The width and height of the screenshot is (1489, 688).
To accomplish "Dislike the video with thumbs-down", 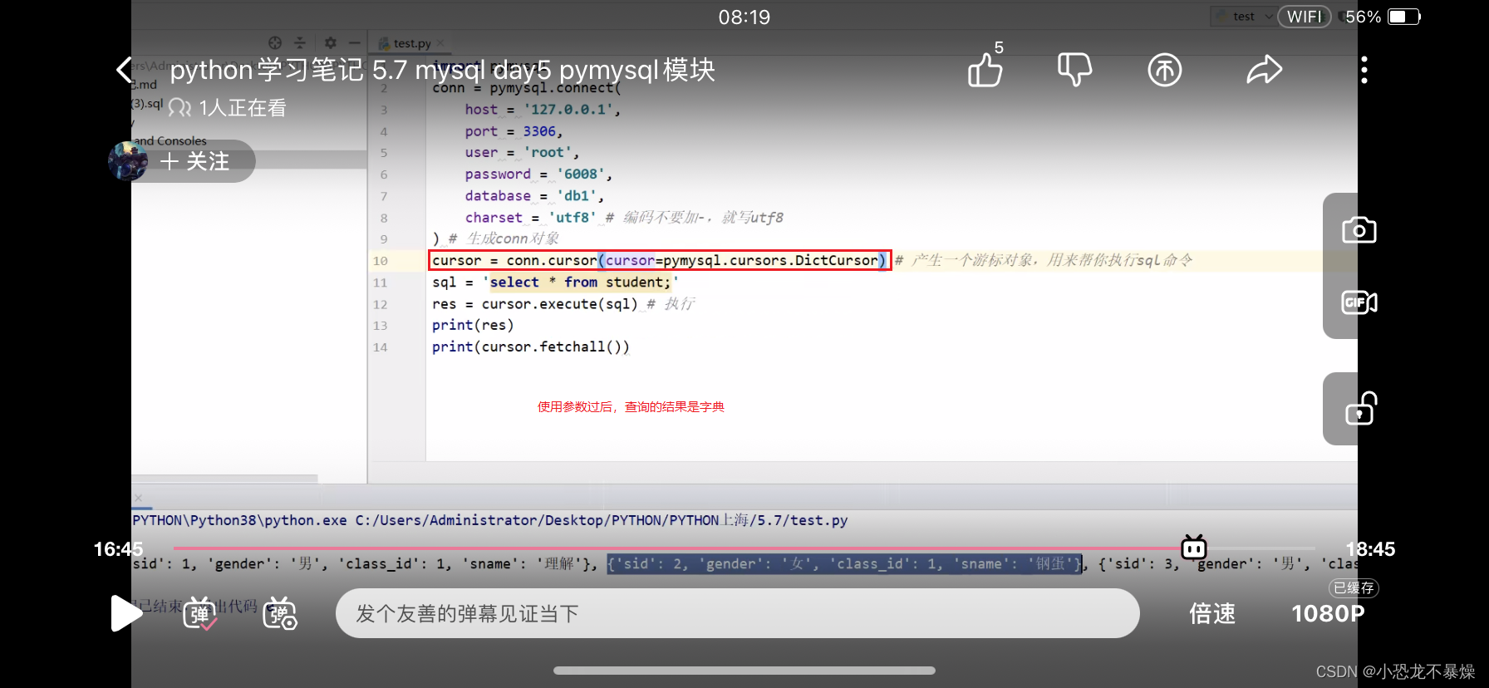I will [1074, 70].
